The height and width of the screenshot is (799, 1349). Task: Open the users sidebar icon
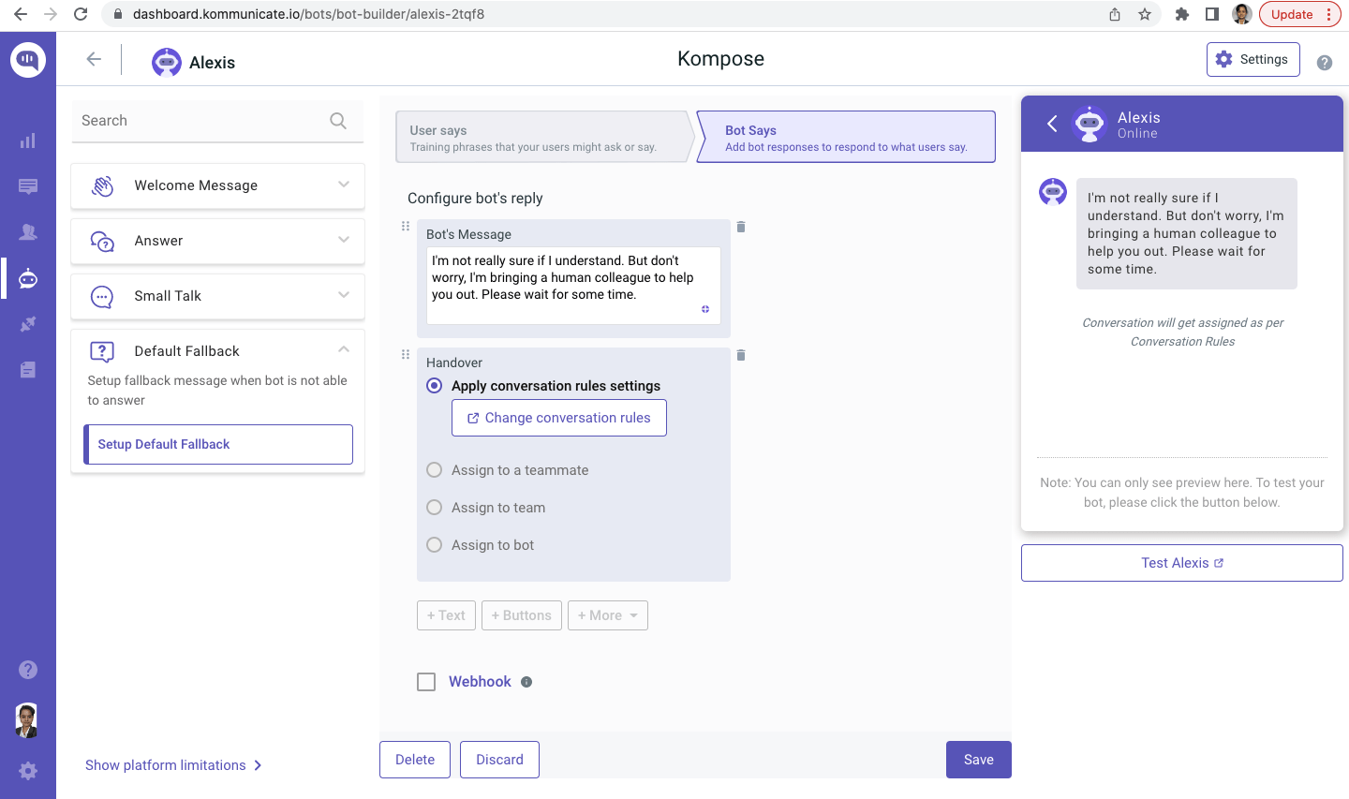28,231
